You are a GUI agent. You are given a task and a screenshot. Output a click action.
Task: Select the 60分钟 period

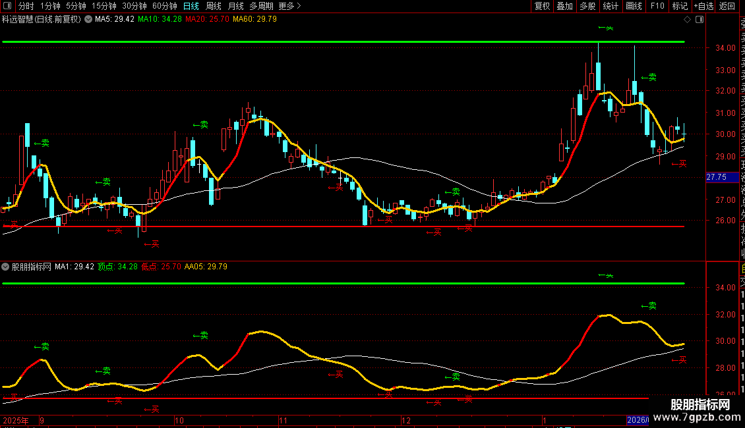pyautogui.click(x=165, y=6)
